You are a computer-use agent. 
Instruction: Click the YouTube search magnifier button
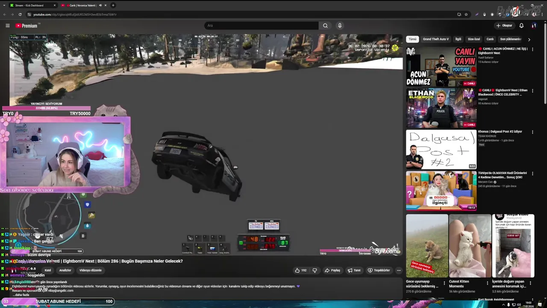325,26
